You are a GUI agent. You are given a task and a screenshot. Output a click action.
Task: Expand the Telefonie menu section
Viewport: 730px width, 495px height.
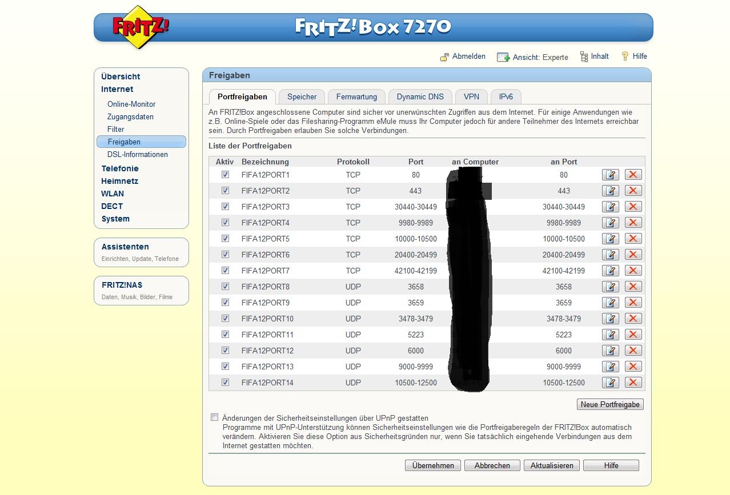(x=120, y=168)
